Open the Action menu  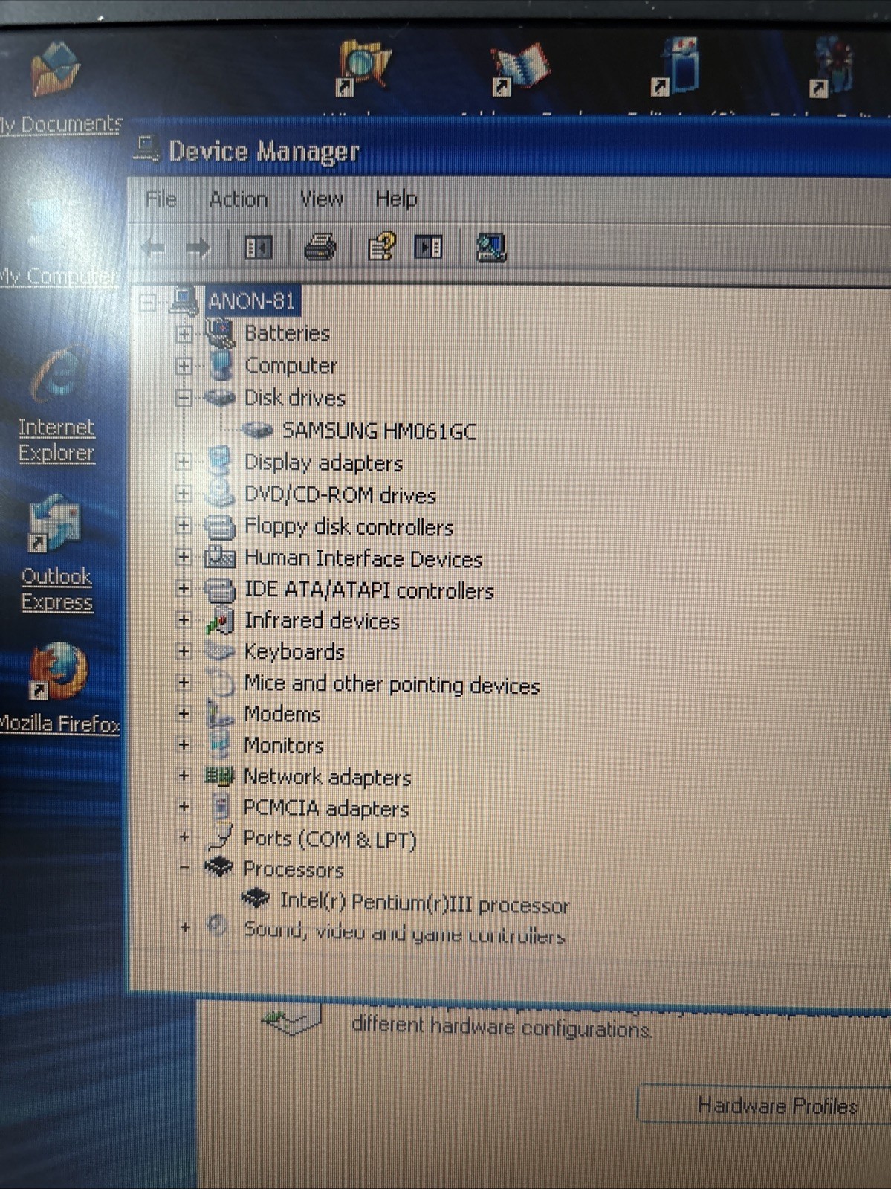coord(238,199)
